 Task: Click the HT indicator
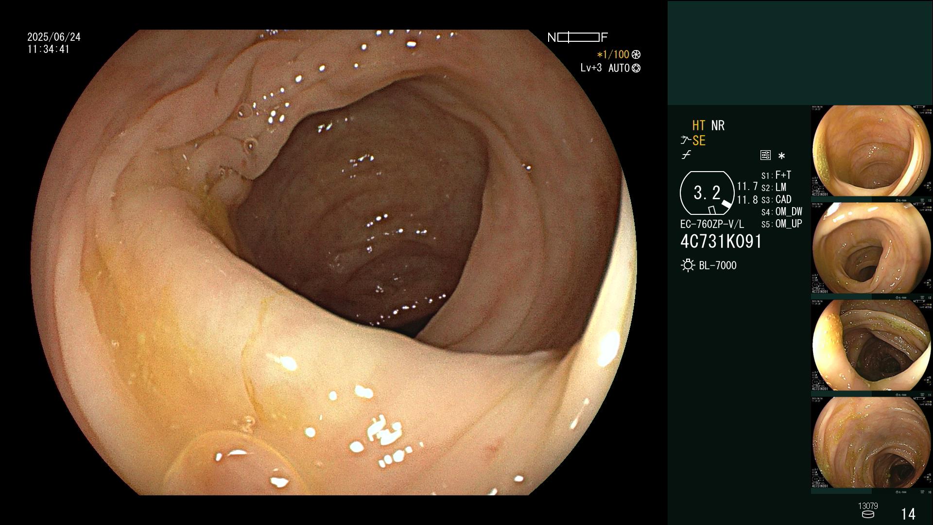tap(698, 125)
